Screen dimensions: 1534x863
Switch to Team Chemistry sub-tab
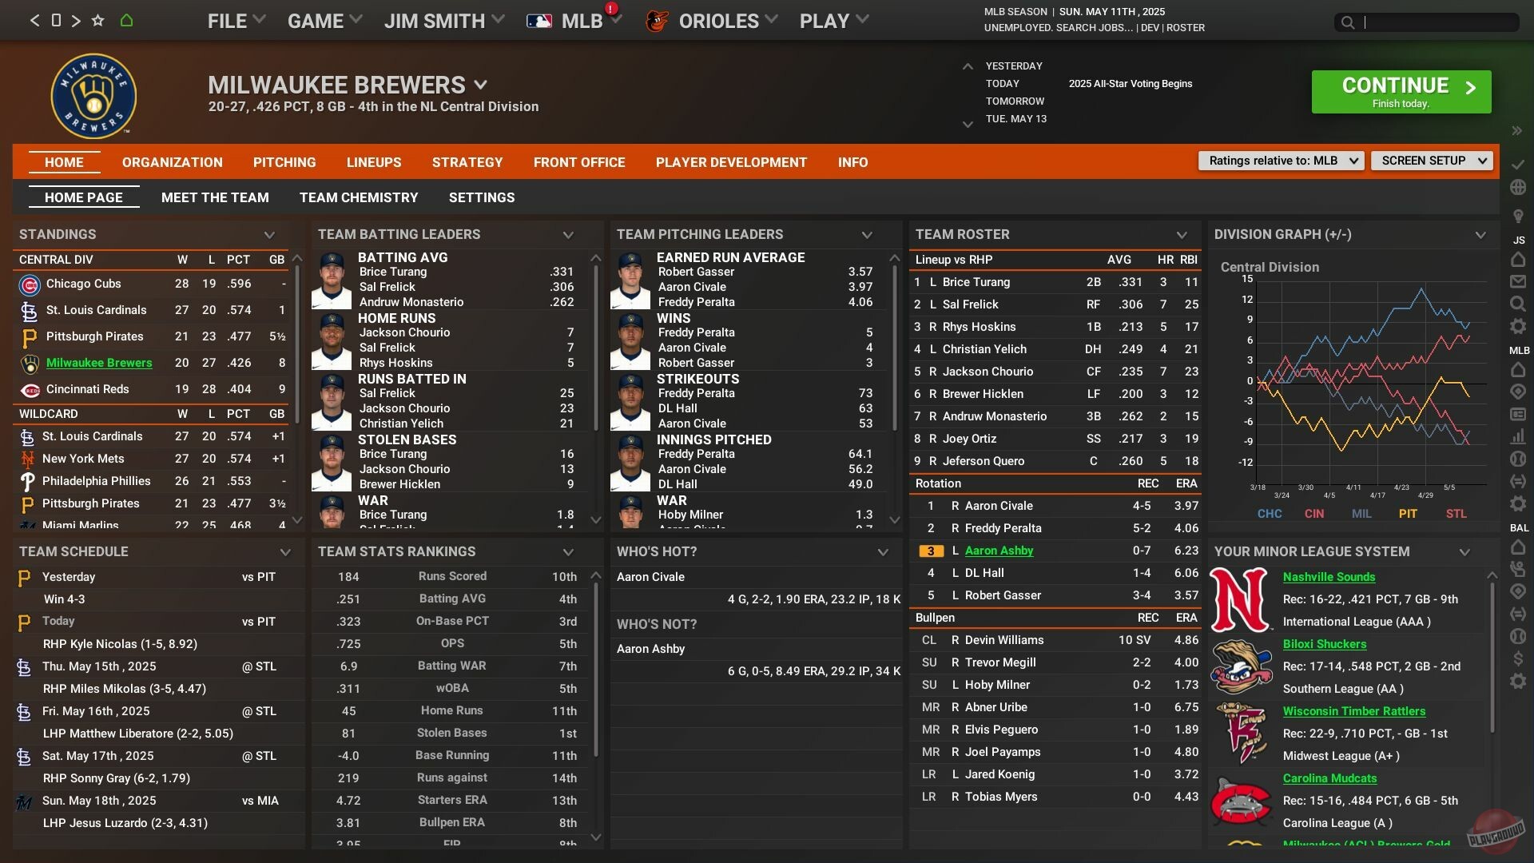tap(358, 197)
